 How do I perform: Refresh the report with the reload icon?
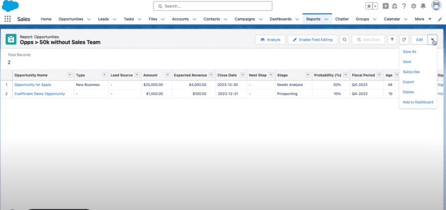(404, 40)
